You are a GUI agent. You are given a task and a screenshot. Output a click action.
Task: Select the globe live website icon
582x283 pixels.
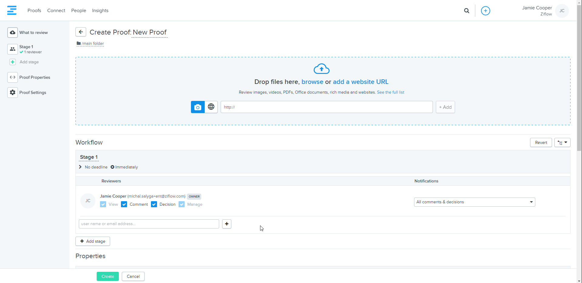click(x=211, y=107)
